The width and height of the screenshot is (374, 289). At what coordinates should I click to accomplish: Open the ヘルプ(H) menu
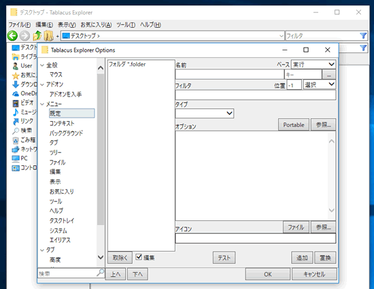[150, 24]
